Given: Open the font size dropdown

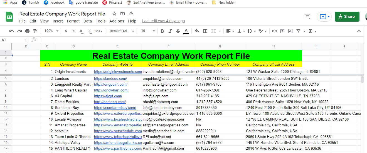Looking at the screenshot, I should coord(147,31).
